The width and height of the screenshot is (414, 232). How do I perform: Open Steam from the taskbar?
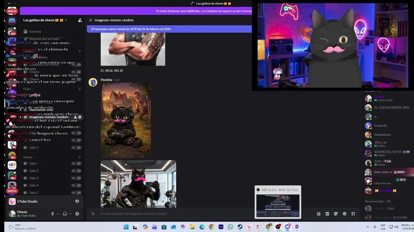[240, 227]
